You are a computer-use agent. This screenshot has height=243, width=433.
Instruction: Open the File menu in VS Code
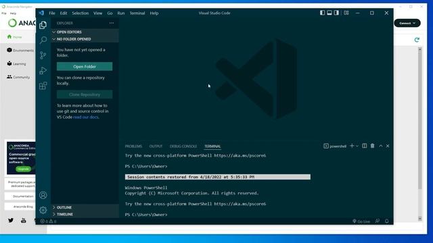[52, 13]
